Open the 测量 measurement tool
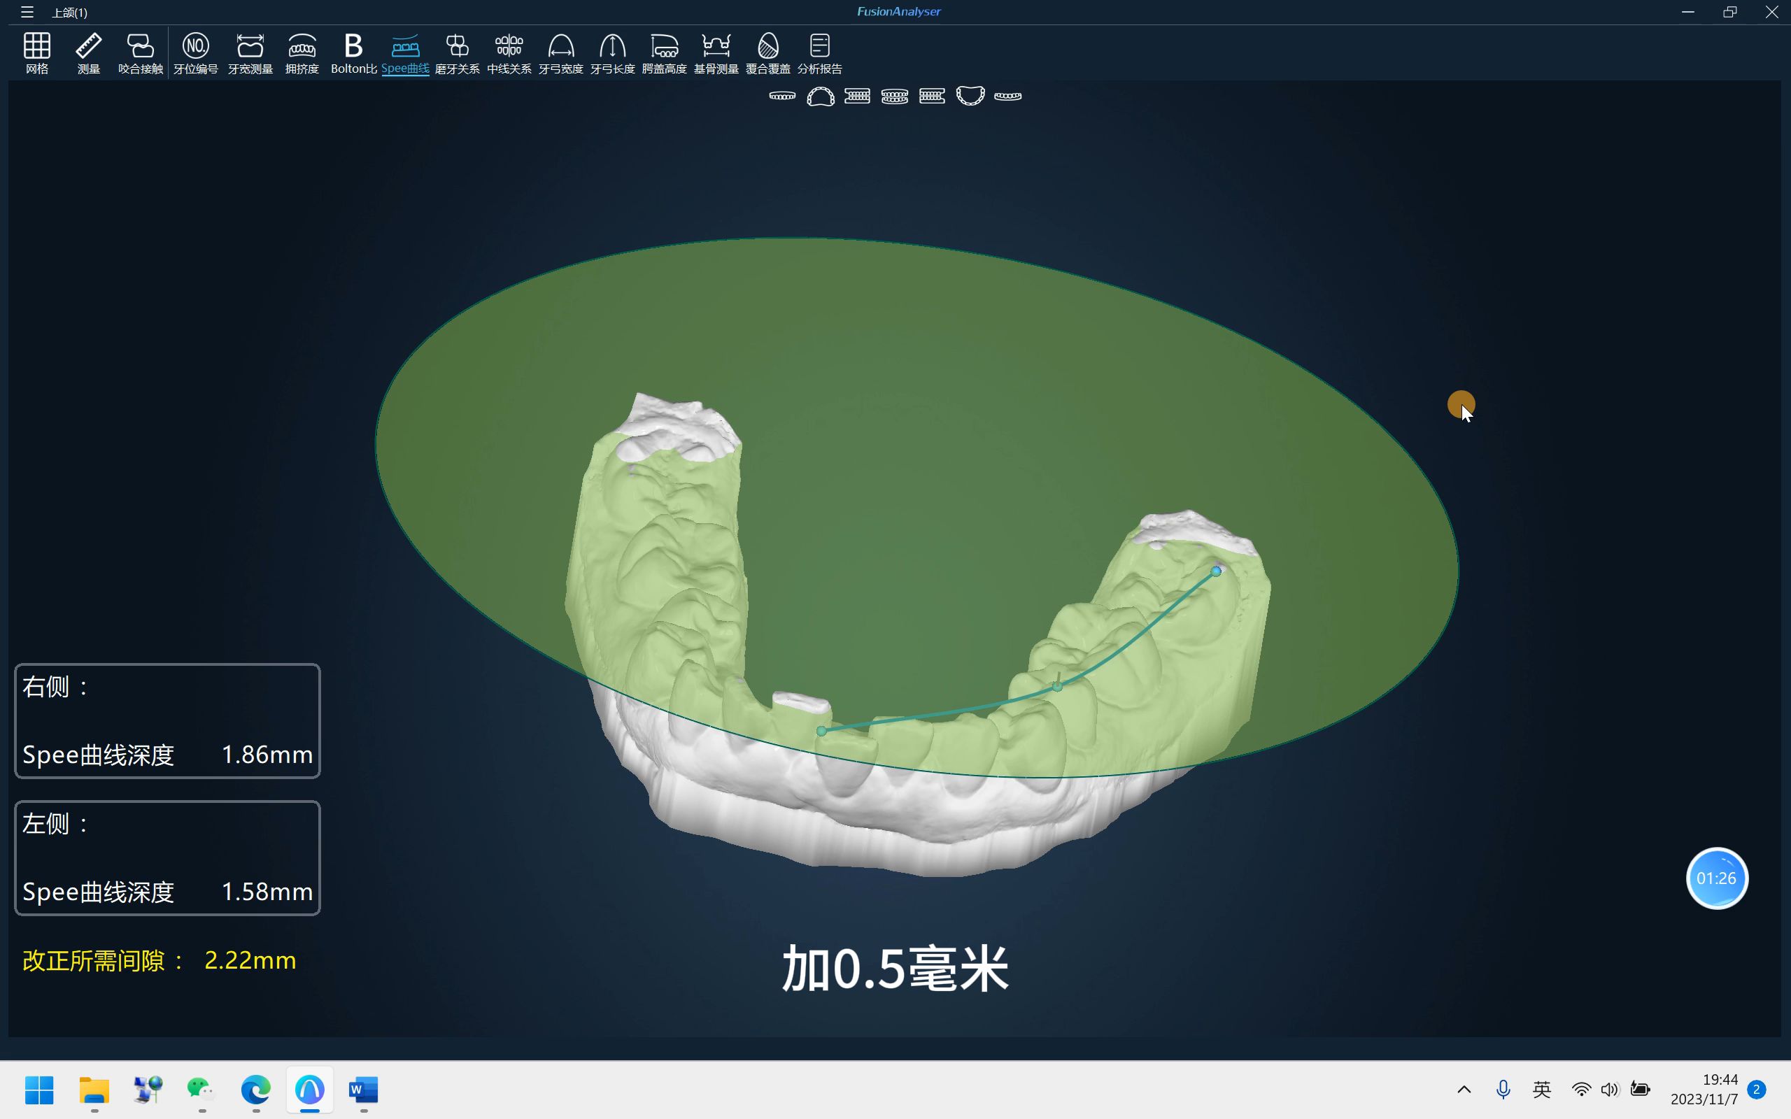Screen dimensions: 1791x1119 pyautogui.click(x=87, y=52)
